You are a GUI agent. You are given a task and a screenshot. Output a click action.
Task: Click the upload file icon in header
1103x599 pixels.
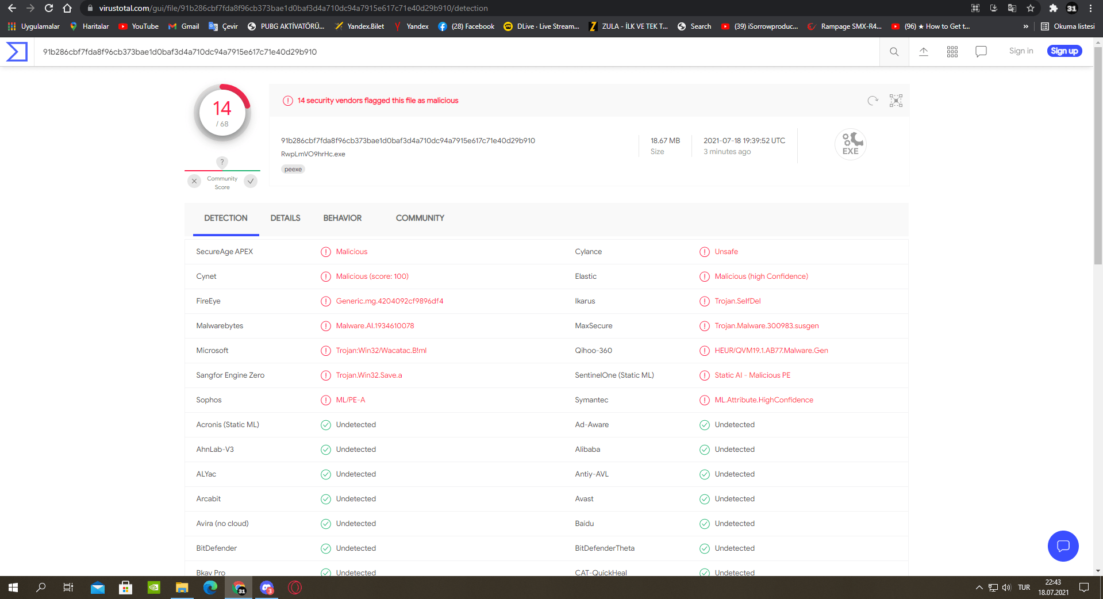924,52
